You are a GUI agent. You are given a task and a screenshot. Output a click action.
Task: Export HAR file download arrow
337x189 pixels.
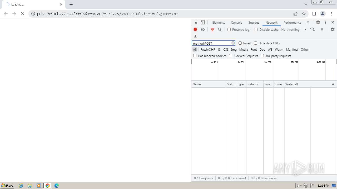pyautogui.click(x=195, y=36)
